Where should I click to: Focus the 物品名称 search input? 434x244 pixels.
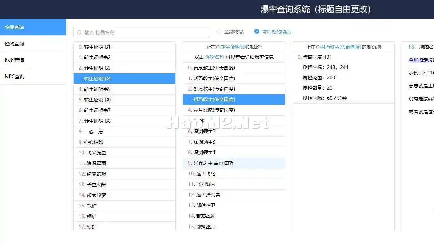coord(141,32)
